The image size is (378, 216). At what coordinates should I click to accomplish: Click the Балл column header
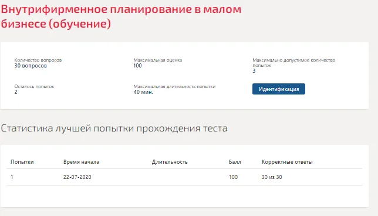click(x=235, y=162)
